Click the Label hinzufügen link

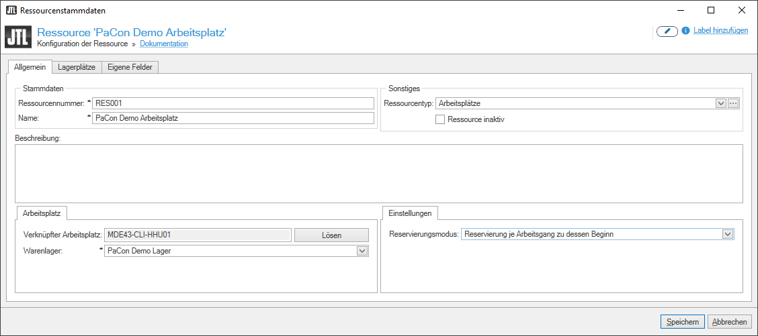[x=720, y=31]
